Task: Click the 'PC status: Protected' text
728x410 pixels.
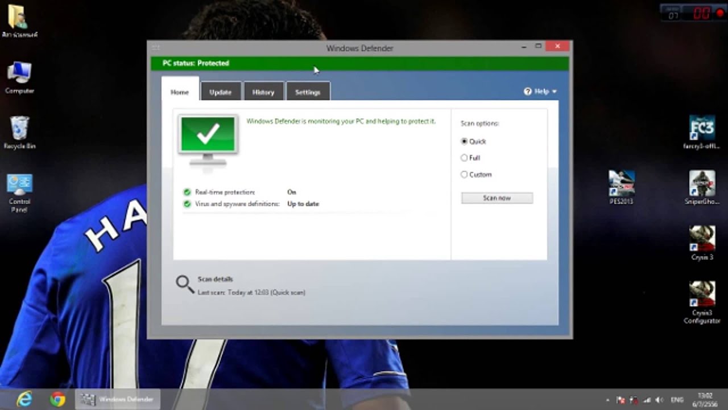Action: (x=196, y=63)
